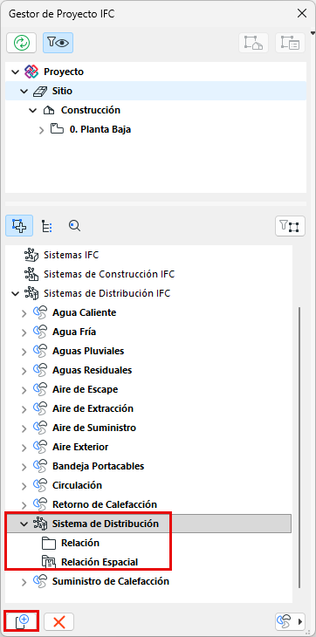The height and width of the screenshot is (637, 316).
Task: Expand the Aire Exterior system
Action: 24,448
